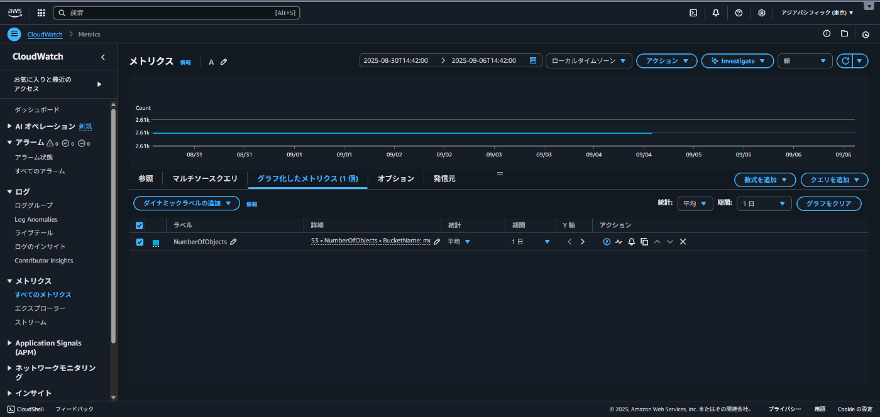
Task: Collapse the CloudWatch sidebar with the chevron
Action: (x=103, y=57)
